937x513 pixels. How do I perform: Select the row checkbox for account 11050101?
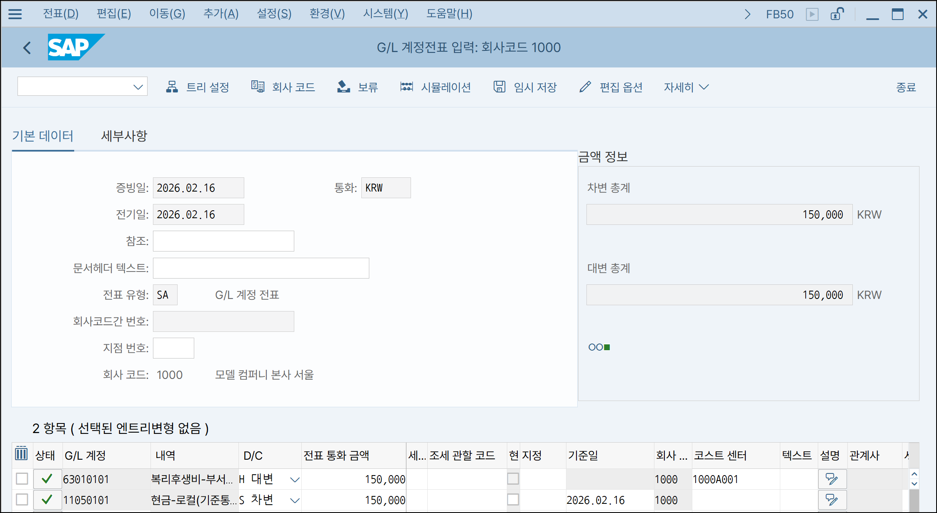click(x=22, y=500)
